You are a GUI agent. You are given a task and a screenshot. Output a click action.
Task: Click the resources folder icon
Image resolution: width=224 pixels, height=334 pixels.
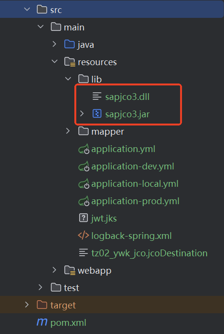70,62
